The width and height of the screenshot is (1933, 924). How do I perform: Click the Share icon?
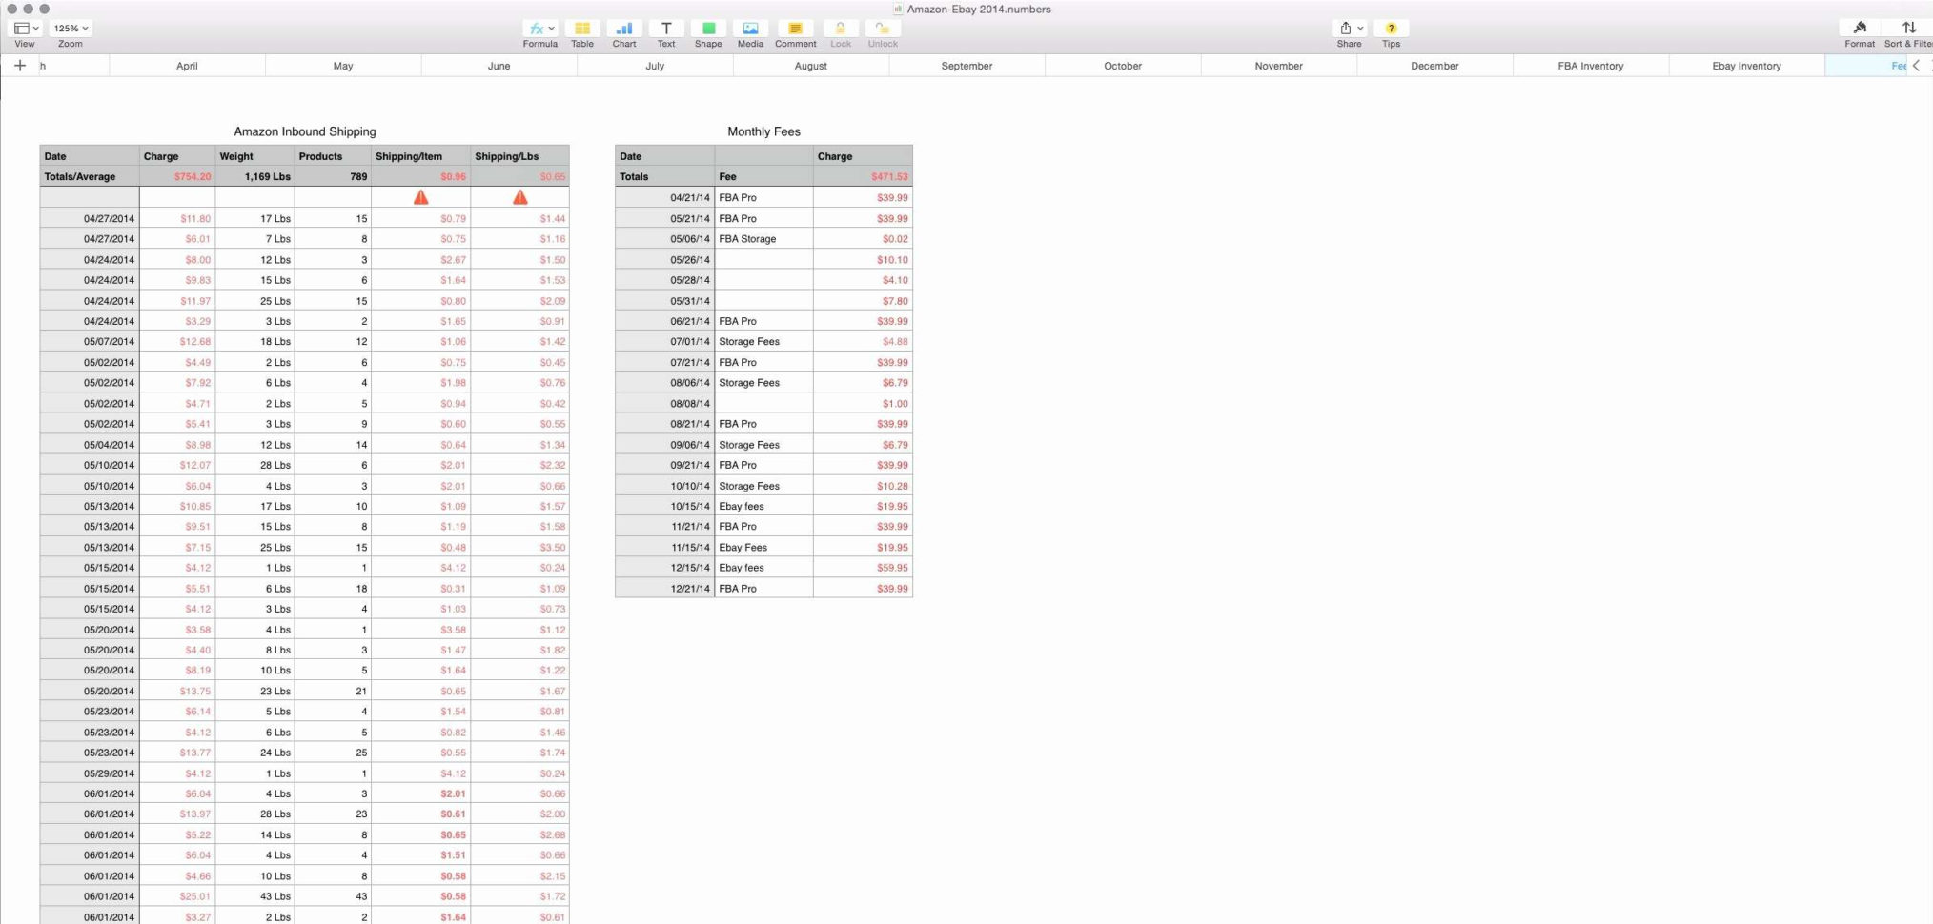point(1345,29)
